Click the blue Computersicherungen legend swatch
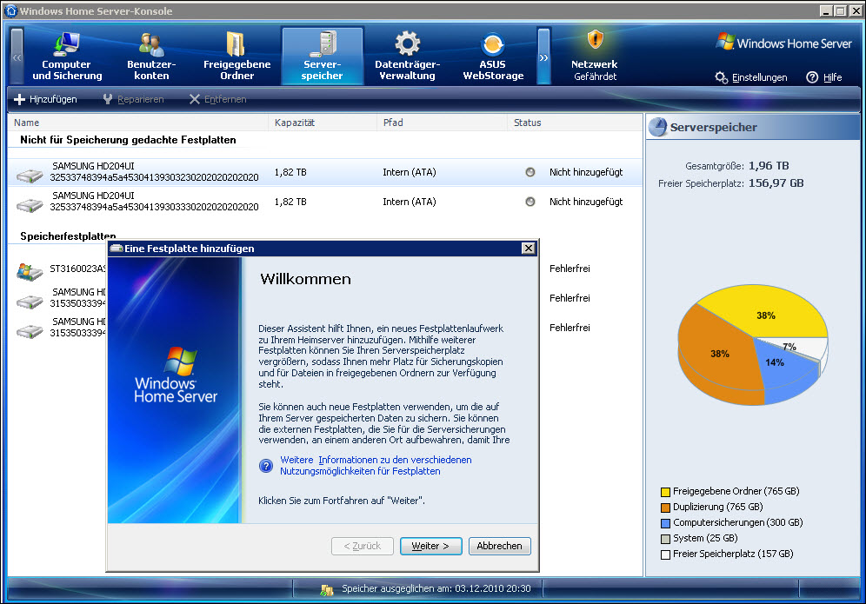The height and width of the screenshot is (604, 866). 665,523
